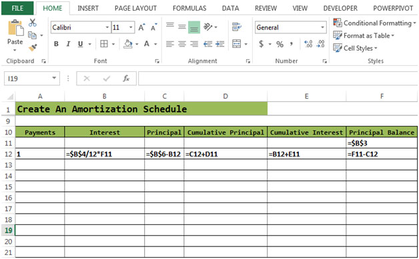This screenshot has height=259, width=419.
Task: Open the accounting format dropdown arrow
Action: (x=270, y=44)
